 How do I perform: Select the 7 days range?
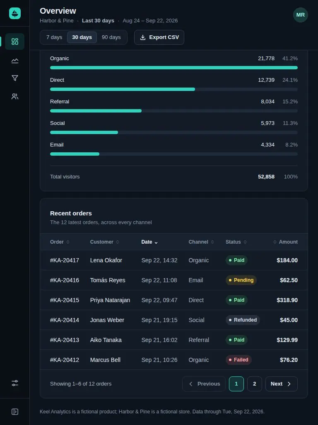(54, 37)
